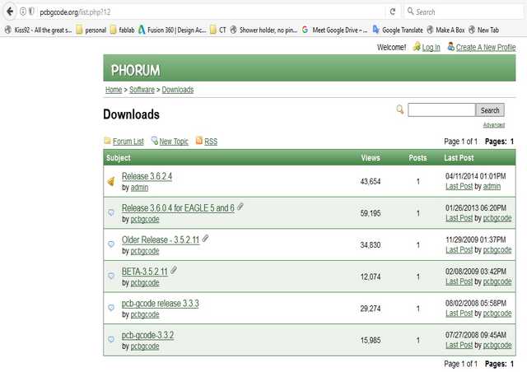
Task: Open the Advanced search link
Action: click(x=494, y=125)
